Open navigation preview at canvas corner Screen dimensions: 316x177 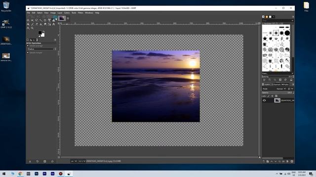[260, 157]
